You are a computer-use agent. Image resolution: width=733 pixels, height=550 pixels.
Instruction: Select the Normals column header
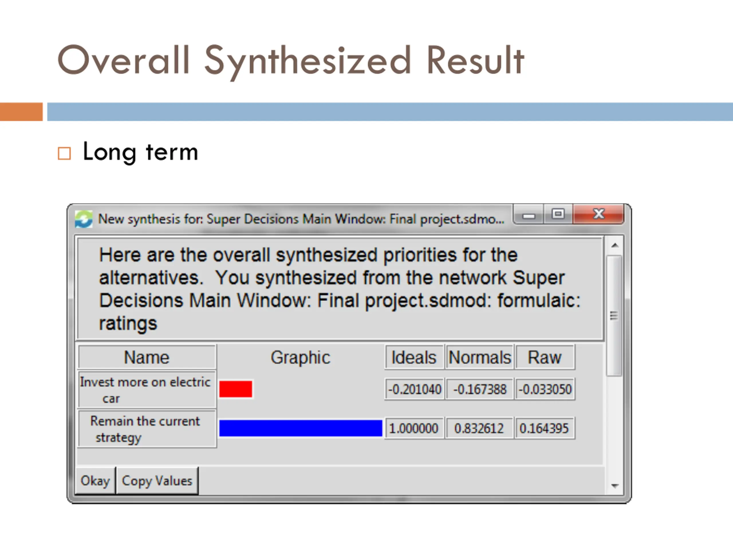480,357
